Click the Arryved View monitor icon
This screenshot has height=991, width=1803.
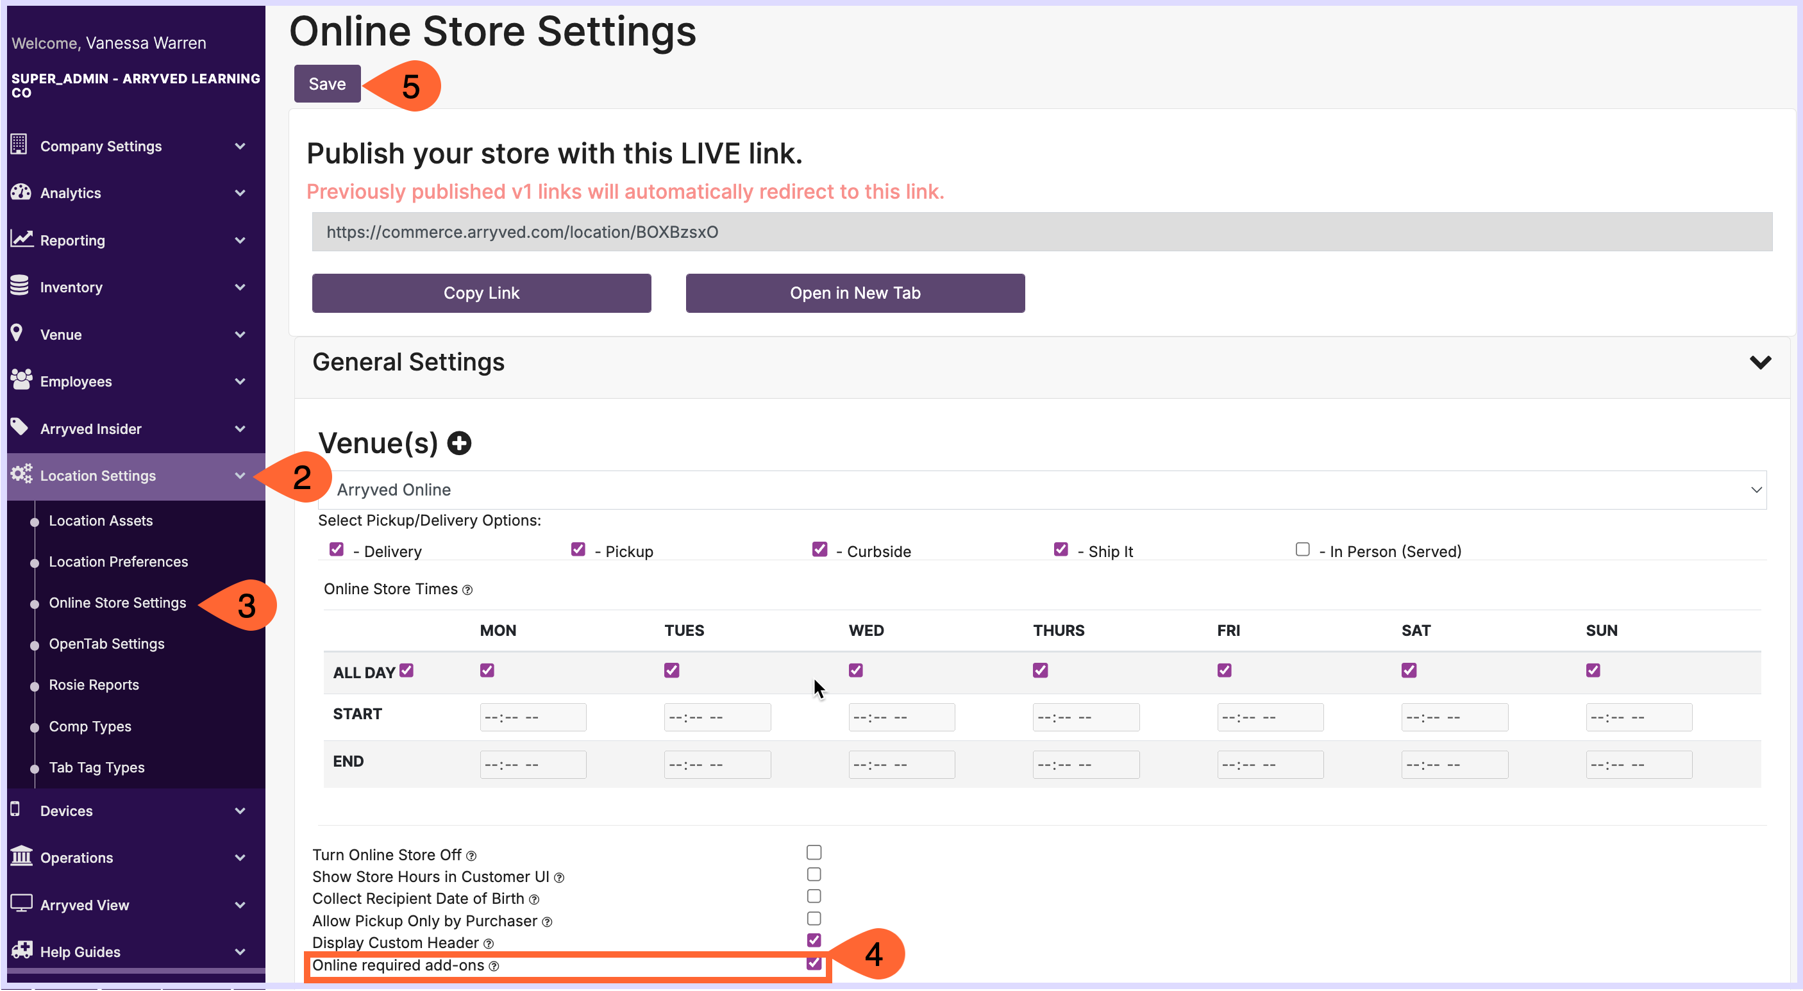click(22, 904)
